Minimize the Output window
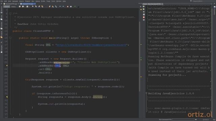The image size is (216, 121). coord(212,4)
